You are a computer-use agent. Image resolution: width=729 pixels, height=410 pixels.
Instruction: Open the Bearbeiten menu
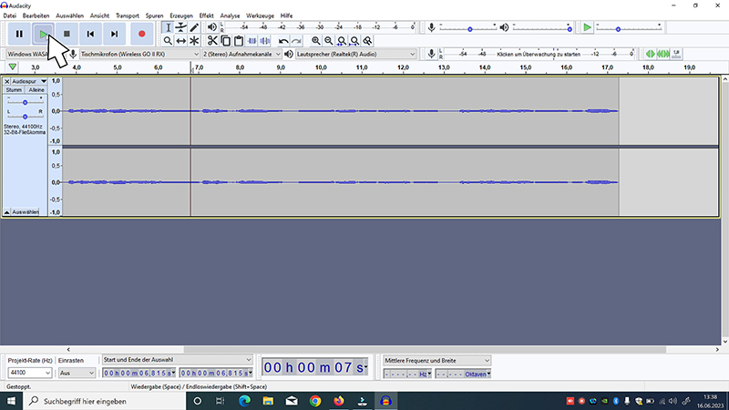point(36,15)
